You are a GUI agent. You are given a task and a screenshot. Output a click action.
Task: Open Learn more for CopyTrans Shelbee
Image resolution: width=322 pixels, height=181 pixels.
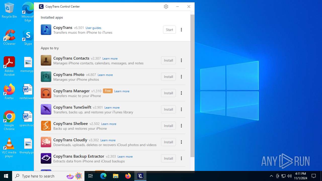coord(109,124)
